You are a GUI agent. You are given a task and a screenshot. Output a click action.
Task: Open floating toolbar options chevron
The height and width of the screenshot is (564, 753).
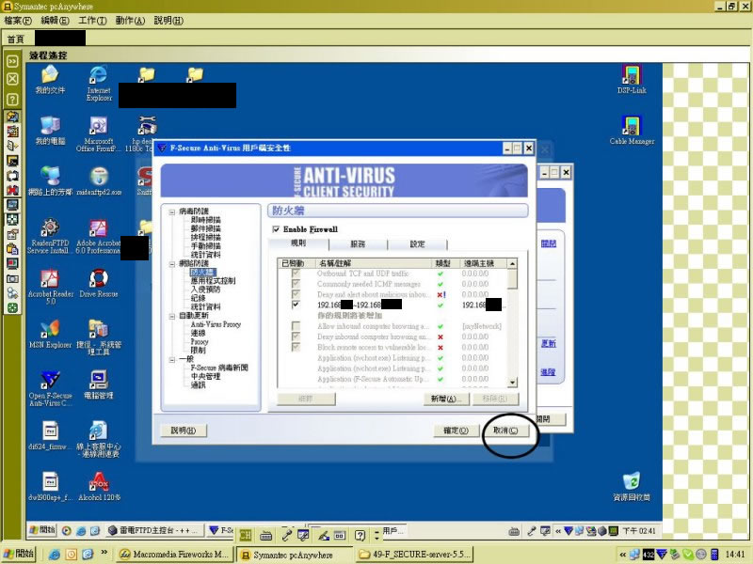point(376,535)
